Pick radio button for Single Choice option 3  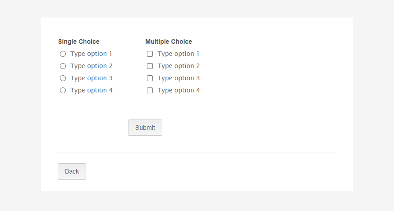(63, 78)
